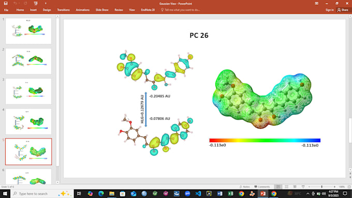352x198 pixels.
Task: Open the Insert ribbon tab
Action: tap(33, 10)
